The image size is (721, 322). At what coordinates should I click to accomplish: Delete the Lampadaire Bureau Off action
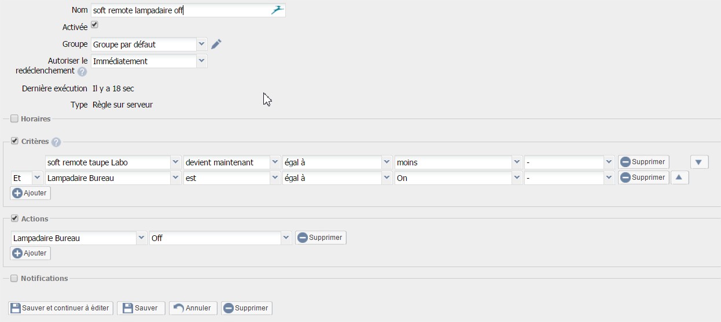click(x=321, y=238)
